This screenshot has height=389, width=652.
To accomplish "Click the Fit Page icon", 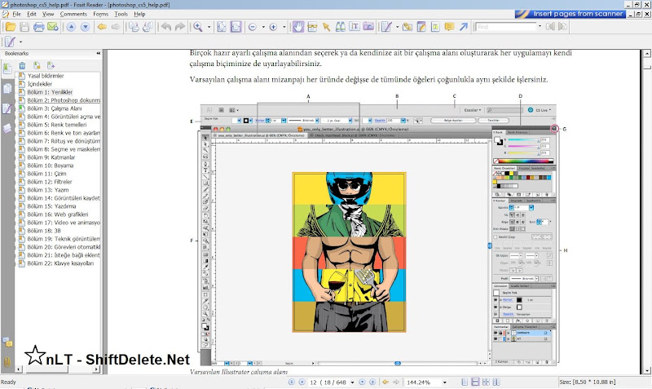I will click(x=222, y=27).
